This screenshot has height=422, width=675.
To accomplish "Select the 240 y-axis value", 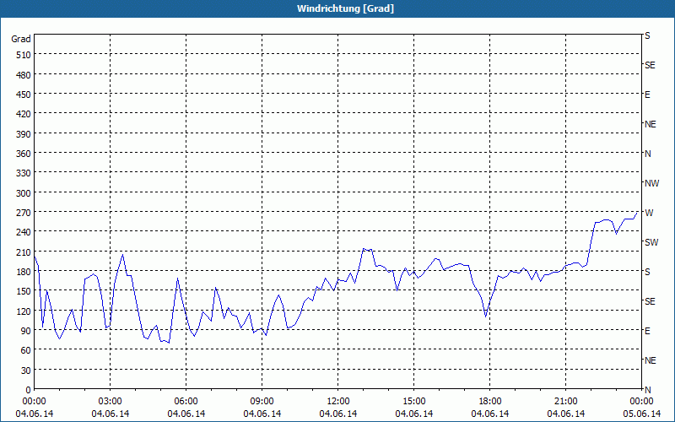I will (x=24, y=232).
